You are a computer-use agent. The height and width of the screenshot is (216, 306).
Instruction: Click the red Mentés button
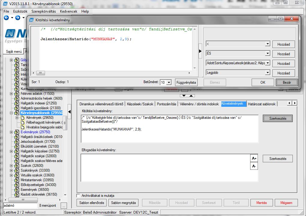pos(262,203)
